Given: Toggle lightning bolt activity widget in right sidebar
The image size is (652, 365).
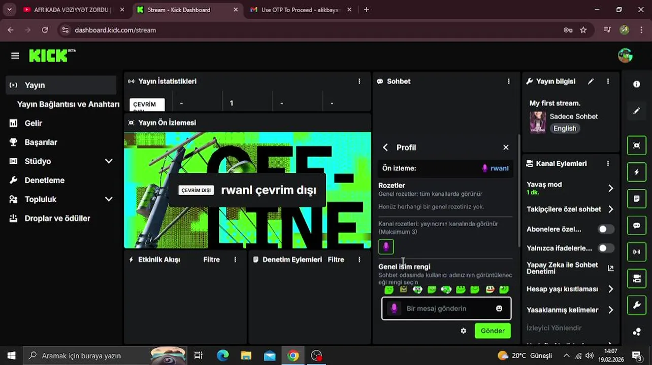Looking at the screenshot, I should tap(637, 172).
